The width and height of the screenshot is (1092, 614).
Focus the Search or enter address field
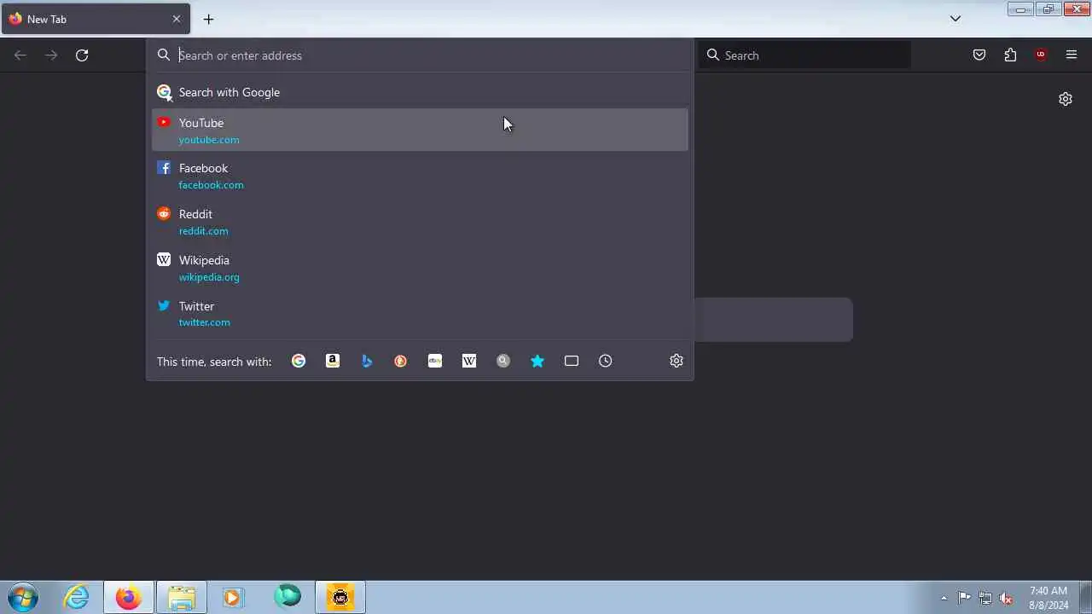(420, 55)
